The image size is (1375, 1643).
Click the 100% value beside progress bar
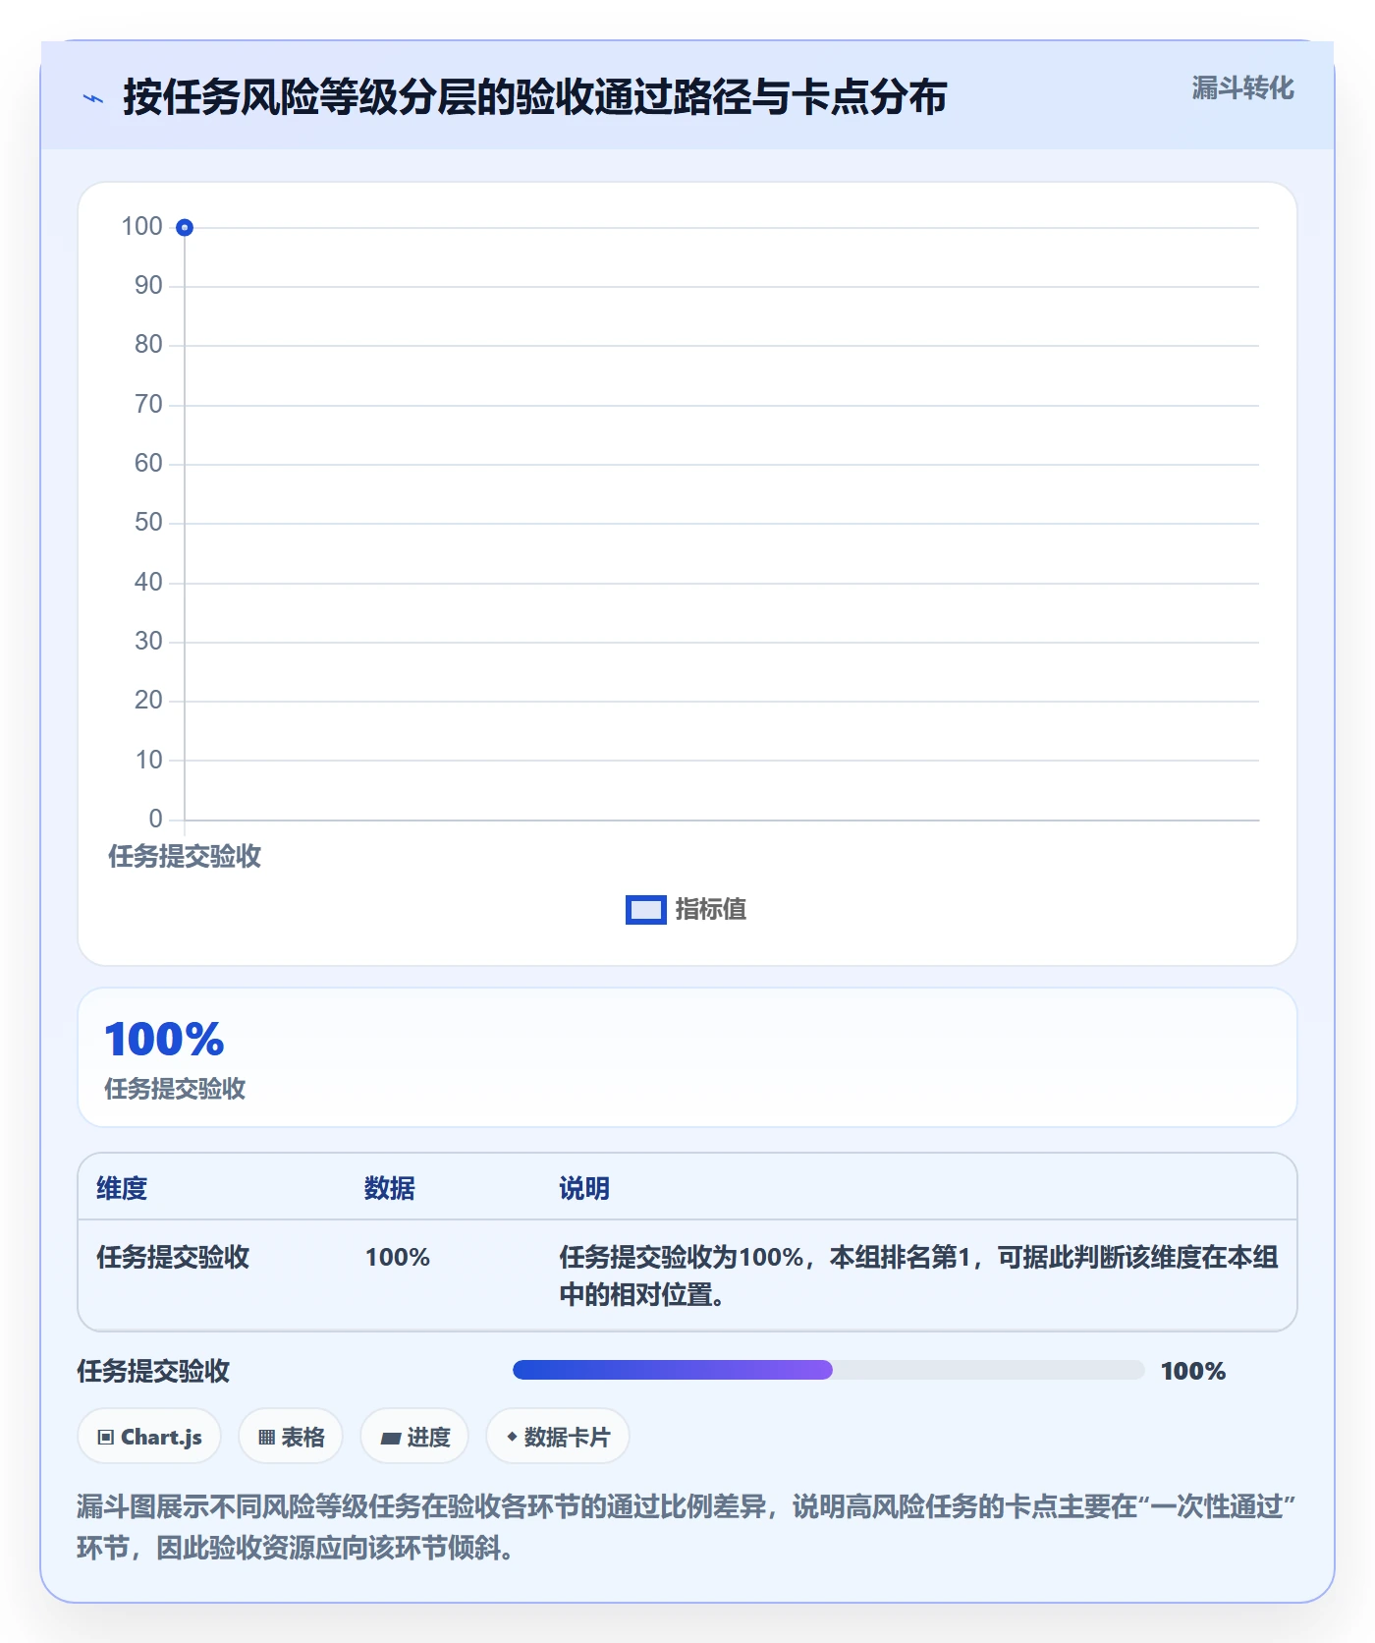click(1193, 1372)
